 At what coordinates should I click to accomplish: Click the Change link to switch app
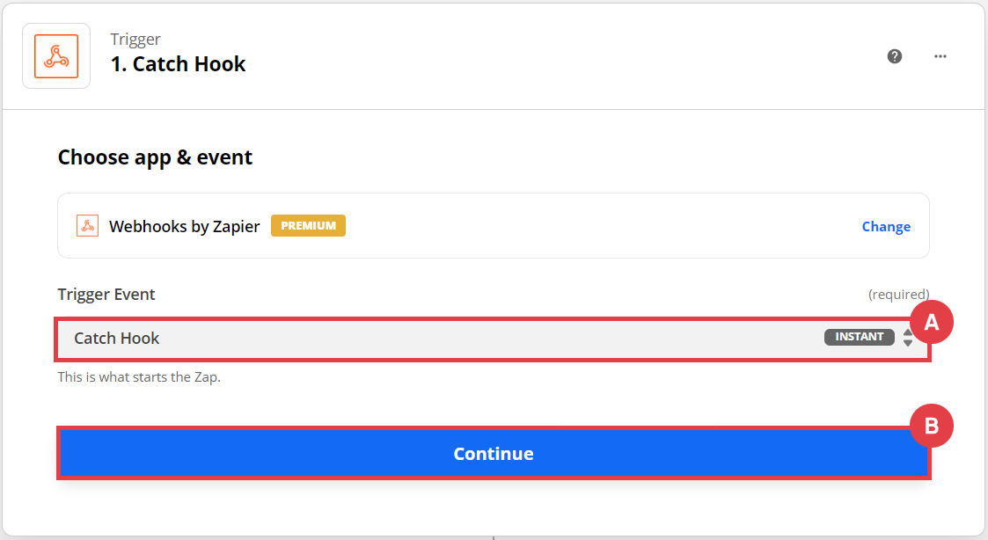[x=886, y=227]
